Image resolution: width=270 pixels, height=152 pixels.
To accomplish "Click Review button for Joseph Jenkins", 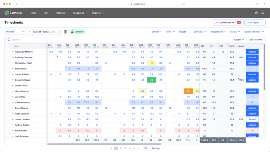I will 252,119.
